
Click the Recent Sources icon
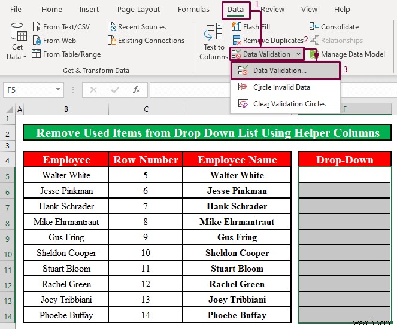point(111,26)
